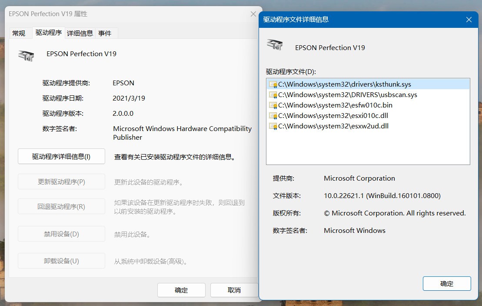Image resolution: width=482 pixels, height=306 pixels.
Task: Close the 驱动程序文件详细信息 dialog
Action: [469, 20]
